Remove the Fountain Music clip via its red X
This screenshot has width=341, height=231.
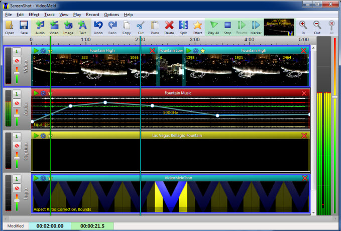tap(304, 93)
